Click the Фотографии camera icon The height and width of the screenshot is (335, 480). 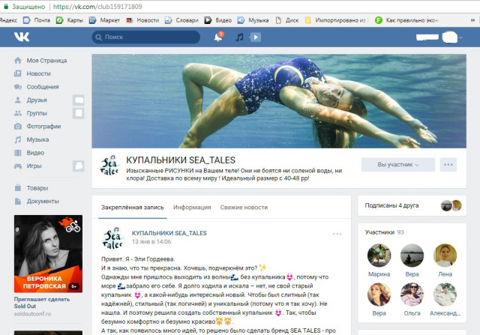(x=18, y=126)
